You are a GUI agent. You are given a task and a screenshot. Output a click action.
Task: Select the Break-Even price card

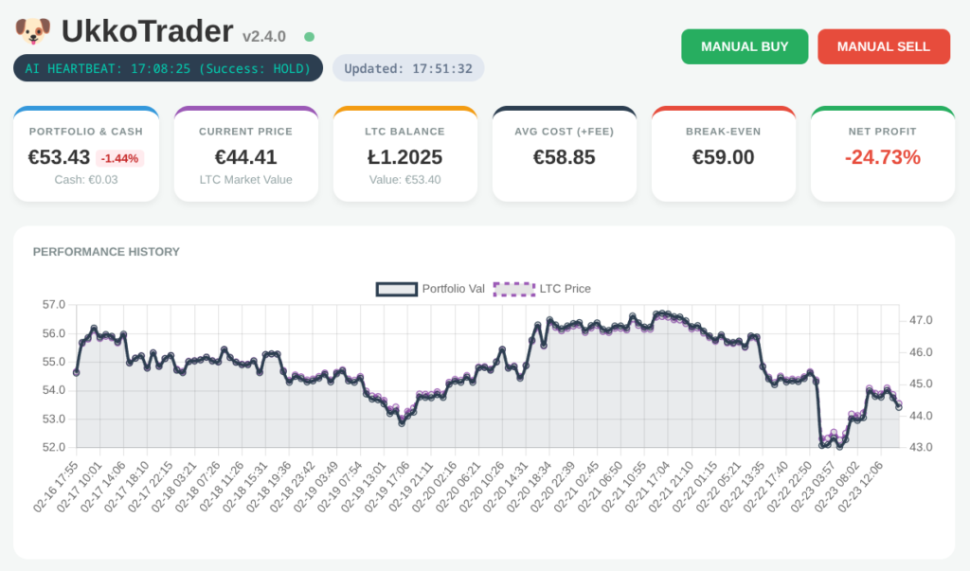click(723, 152)
